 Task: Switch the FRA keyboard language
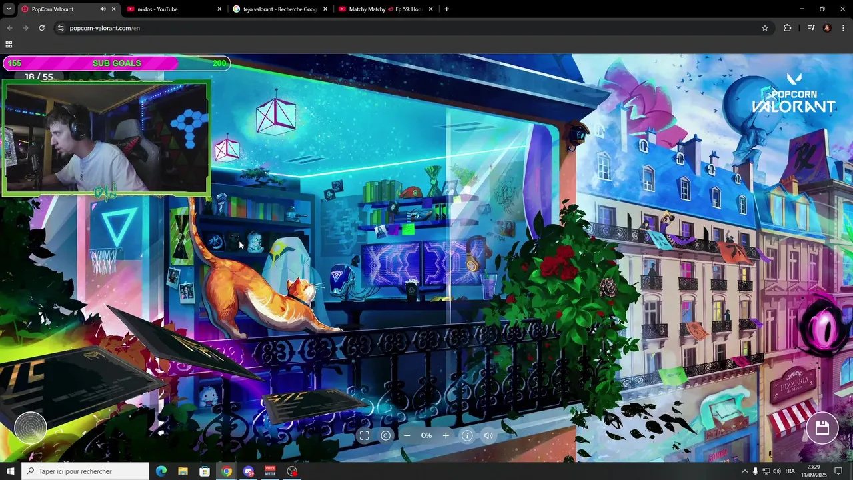click(790, 471)
